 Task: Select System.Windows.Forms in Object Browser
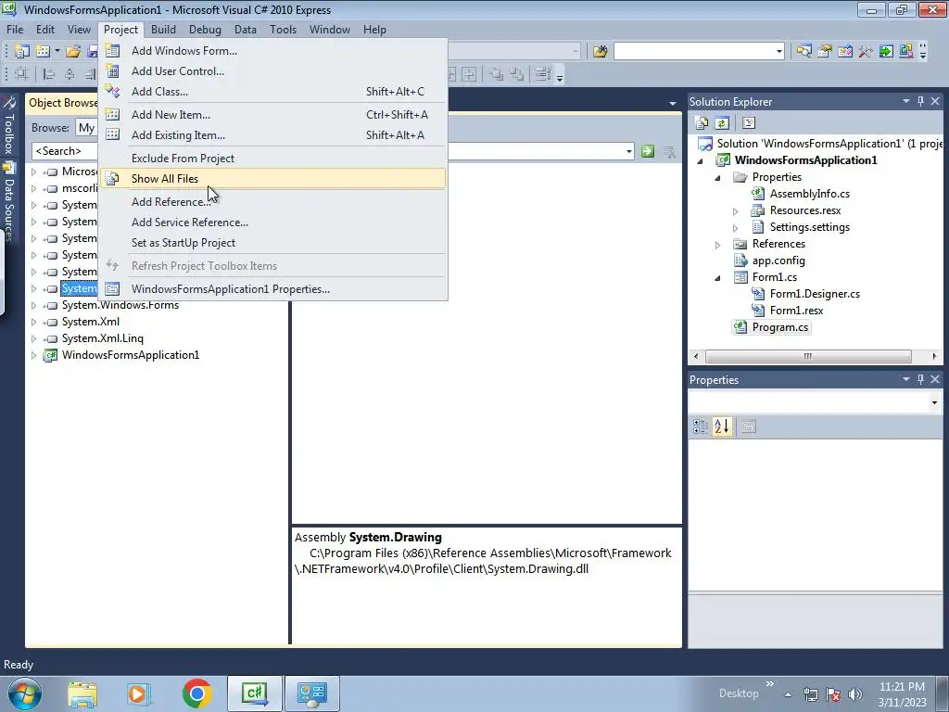pyautogui.click(x=120, y=305)
